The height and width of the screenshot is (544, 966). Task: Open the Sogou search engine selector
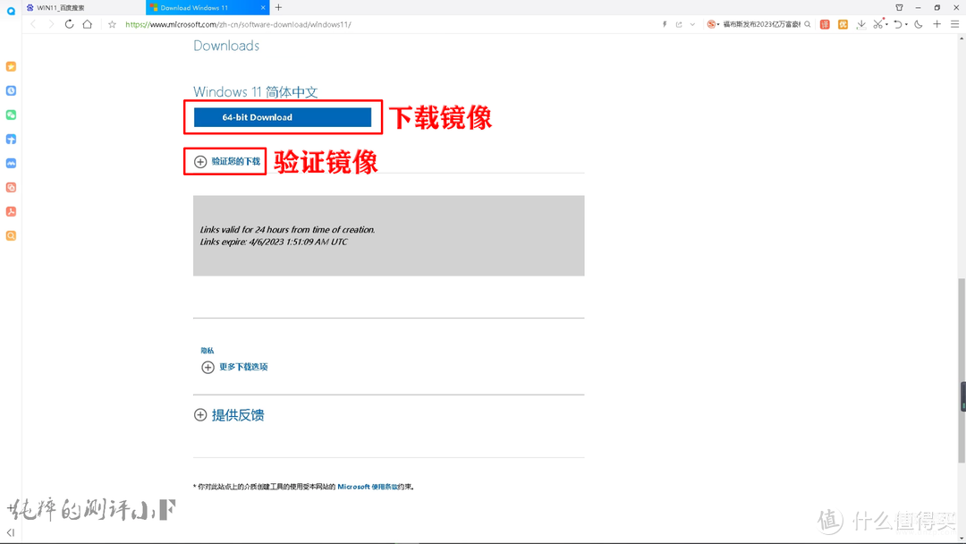coord(713,25)
